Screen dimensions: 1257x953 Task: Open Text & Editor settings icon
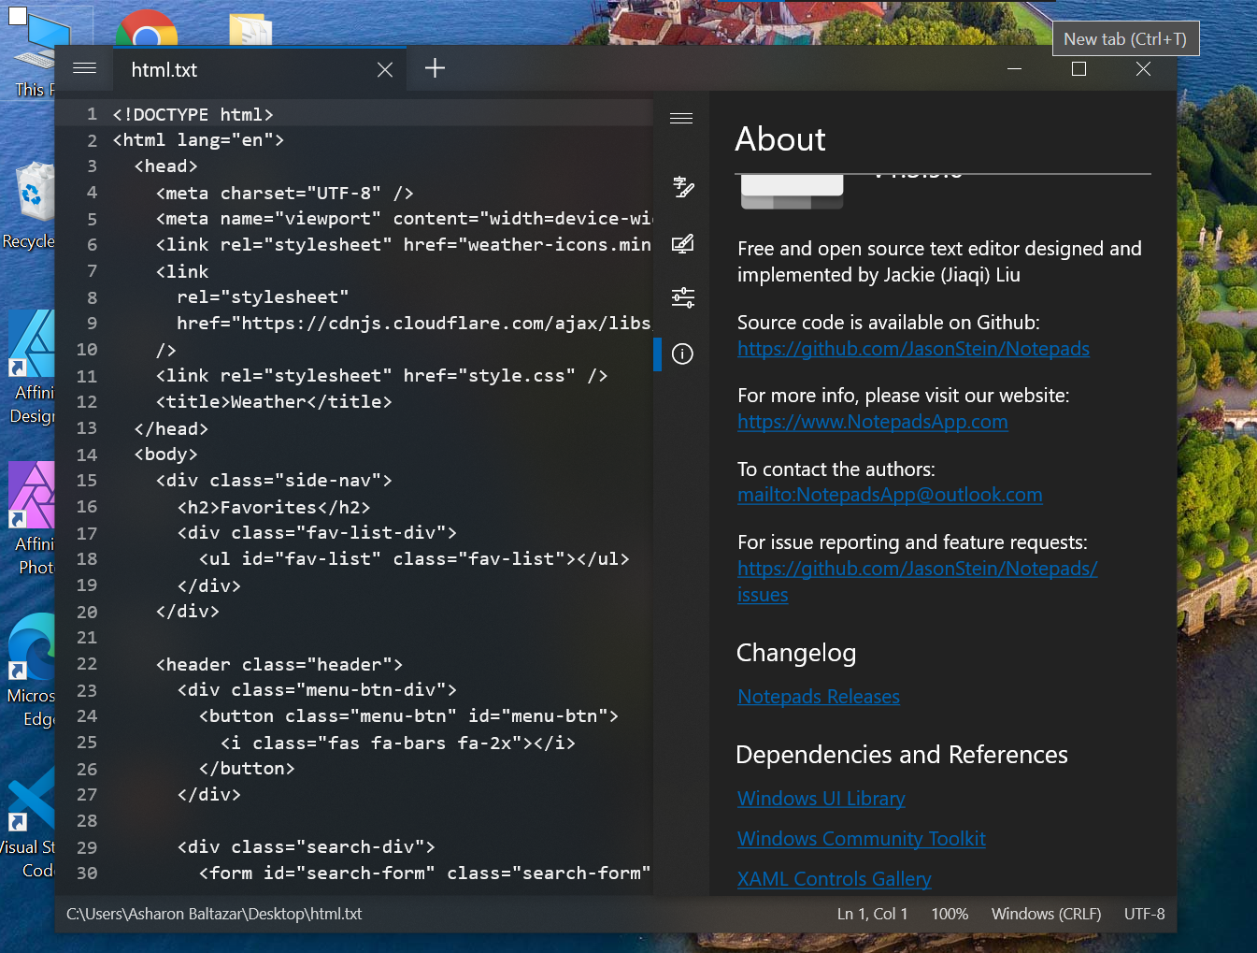683,188
